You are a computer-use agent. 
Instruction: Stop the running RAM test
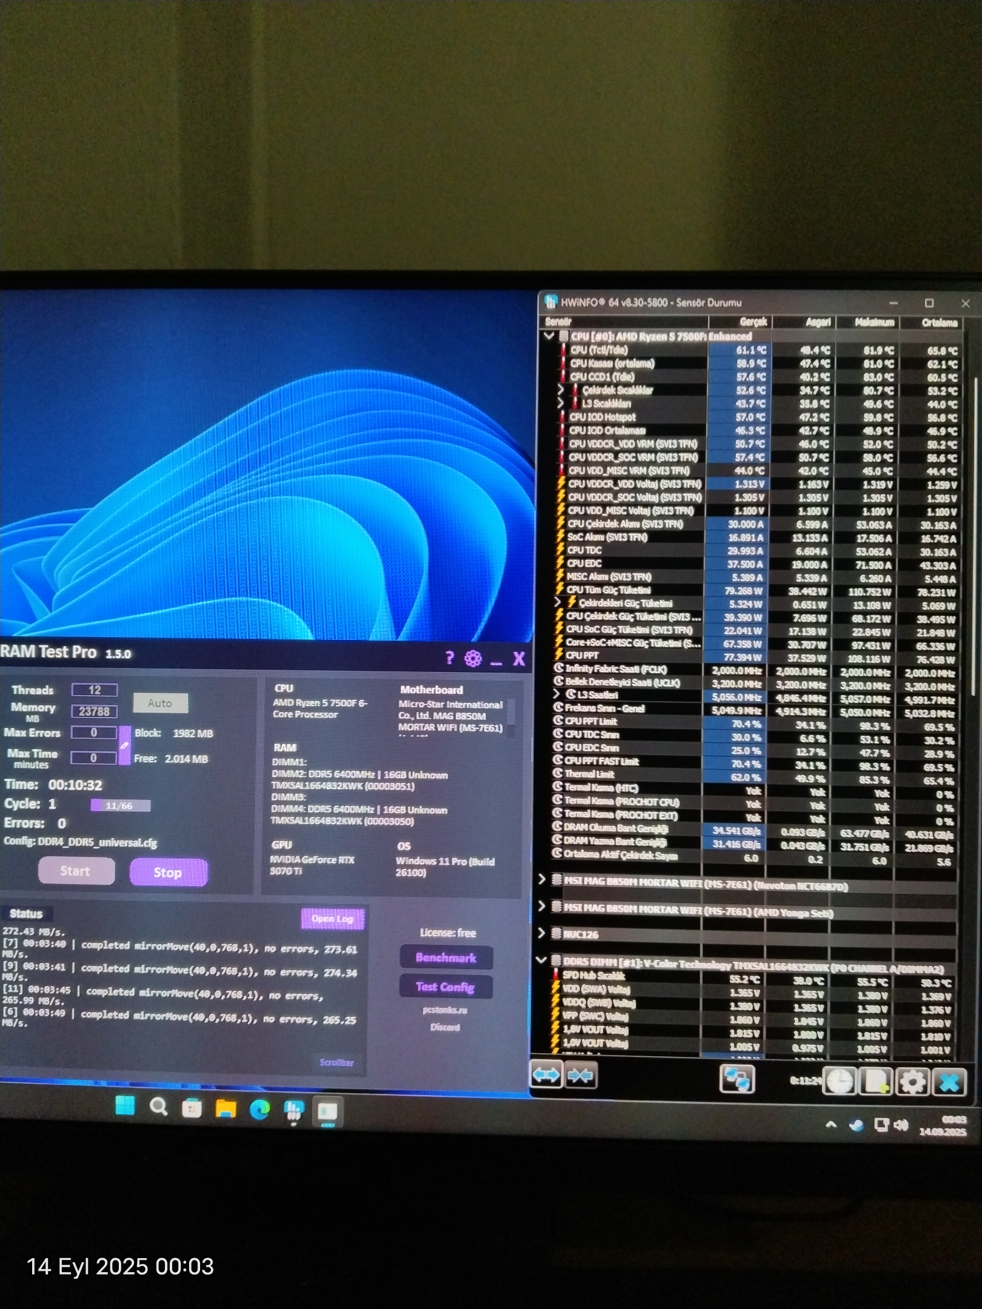[x=168, y=872]
